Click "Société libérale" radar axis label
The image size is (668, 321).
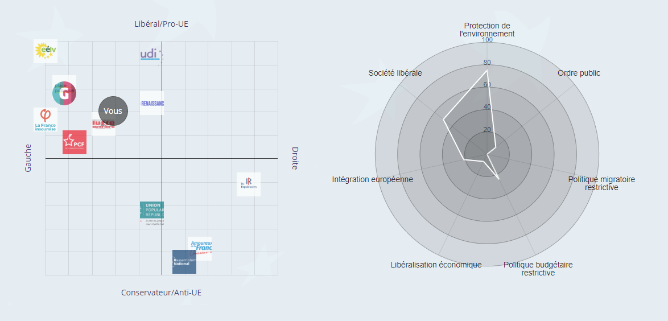pos(395,73)
